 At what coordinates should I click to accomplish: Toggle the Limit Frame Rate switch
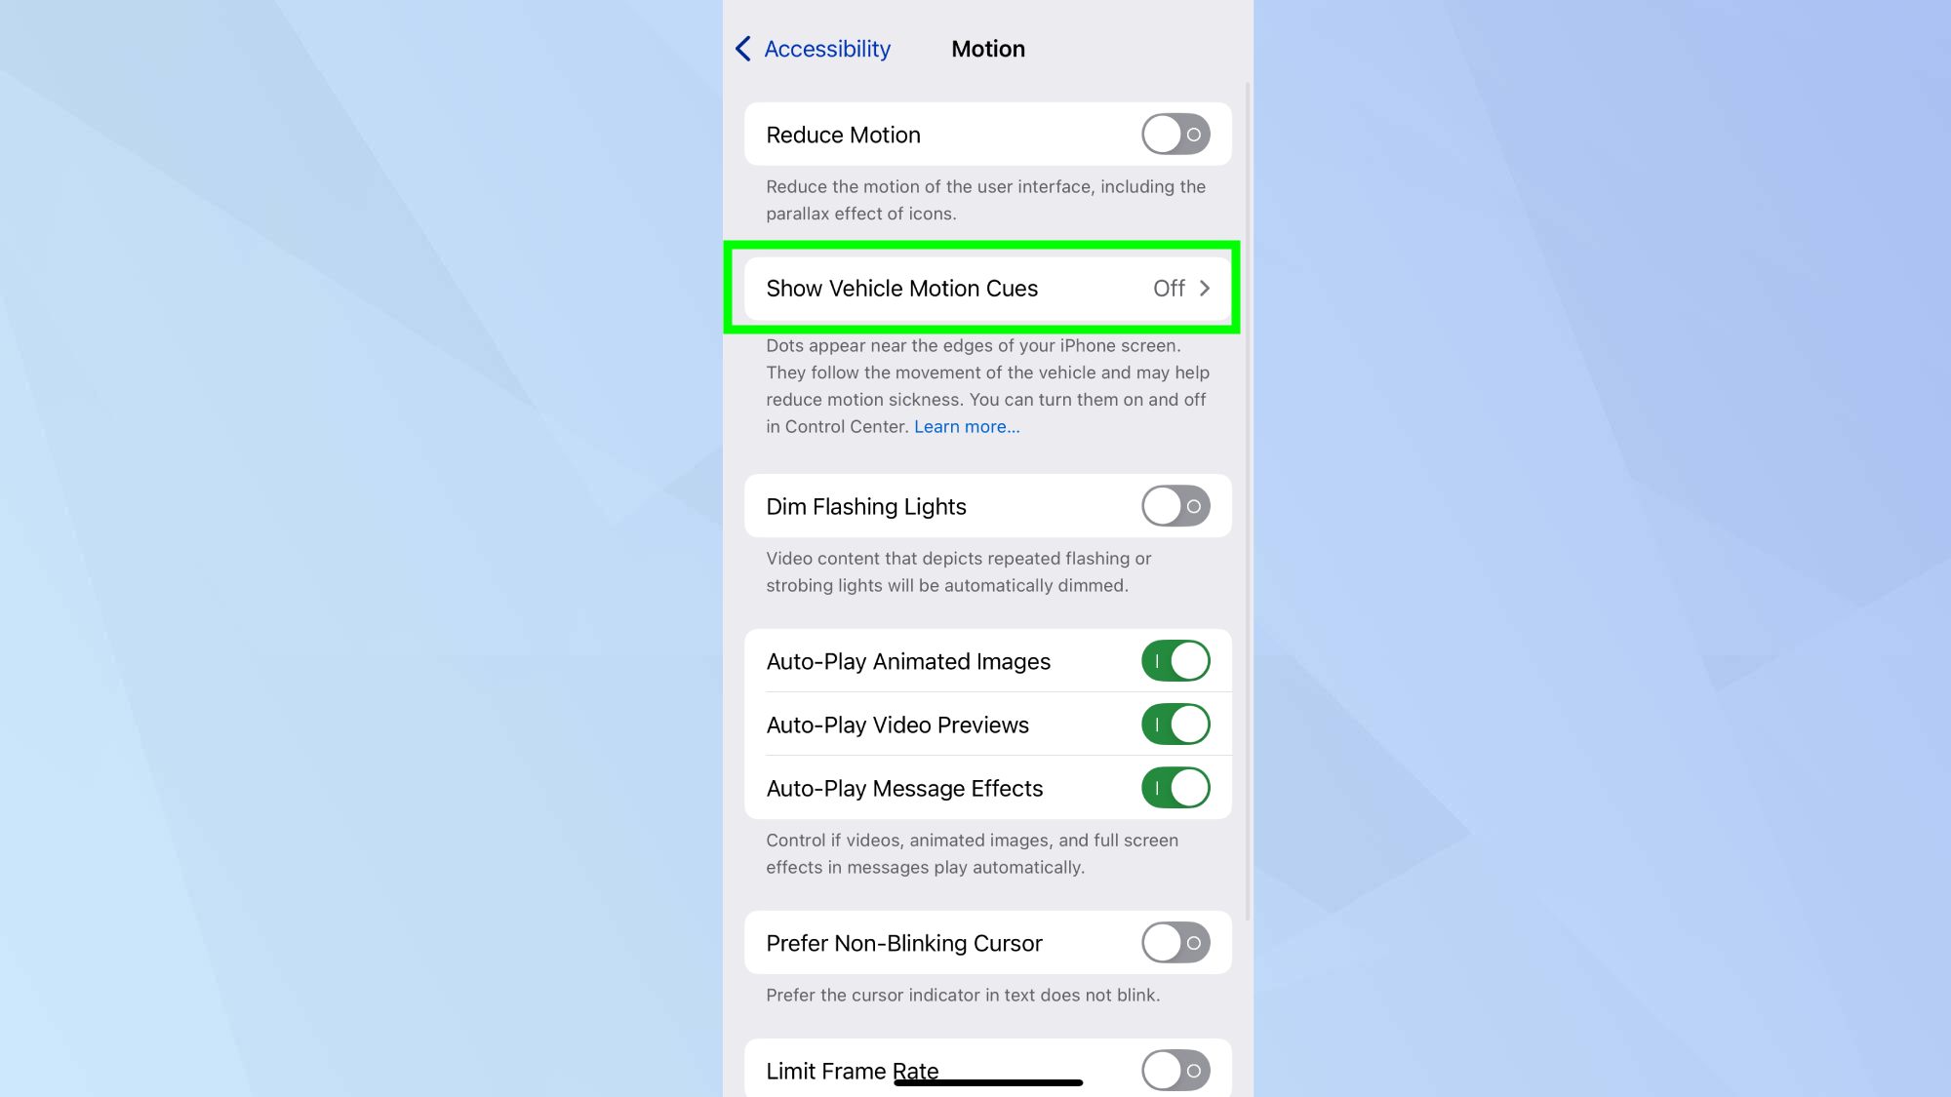point(1175,1071)
